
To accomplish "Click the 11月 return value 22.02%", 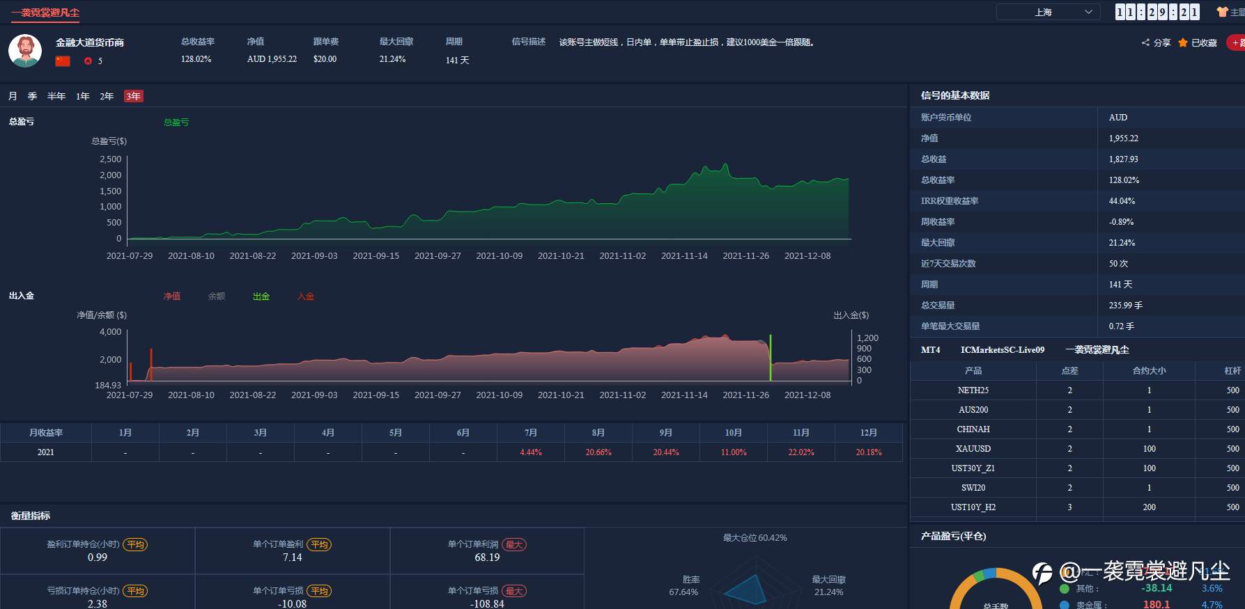I will (801, 452).
